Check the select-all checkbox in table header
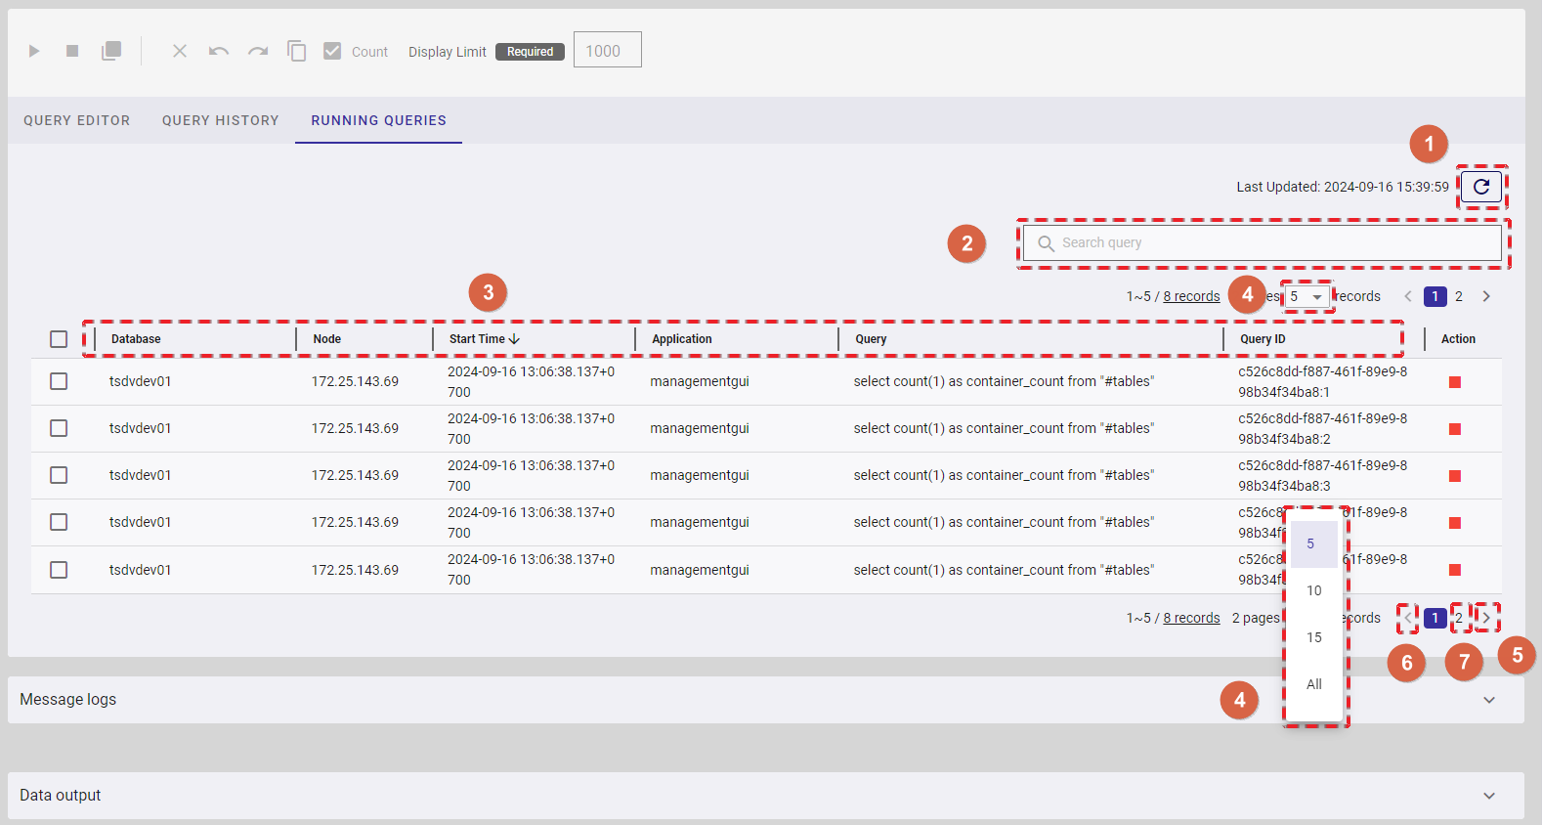Image resolution: width=1542 pixels, height=825 pixels. tap(59, 339)
